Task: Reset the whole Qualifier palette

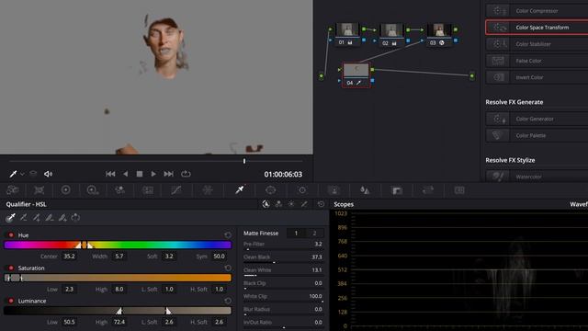Action: pos(321,204)
